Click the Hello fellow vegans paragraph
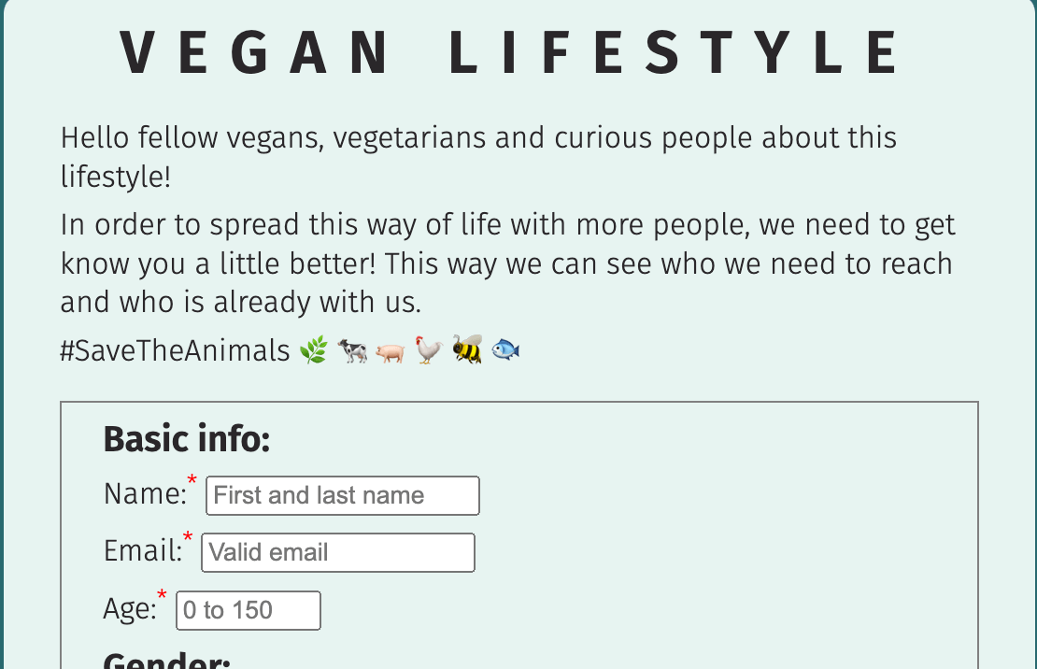 [x=479, y=158]
